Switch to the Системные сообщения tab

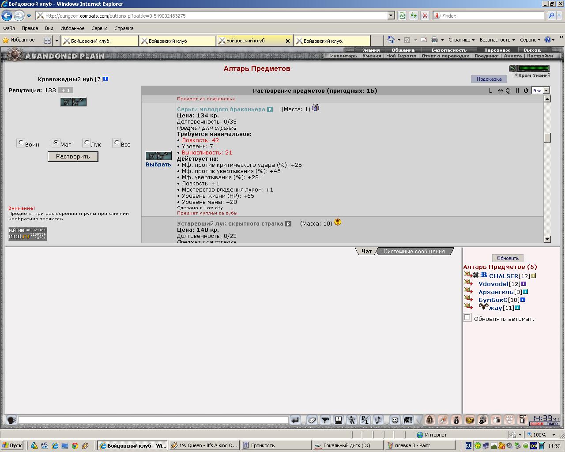point(414,251)
